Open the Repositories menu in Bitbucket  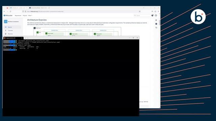click(18, 15)
